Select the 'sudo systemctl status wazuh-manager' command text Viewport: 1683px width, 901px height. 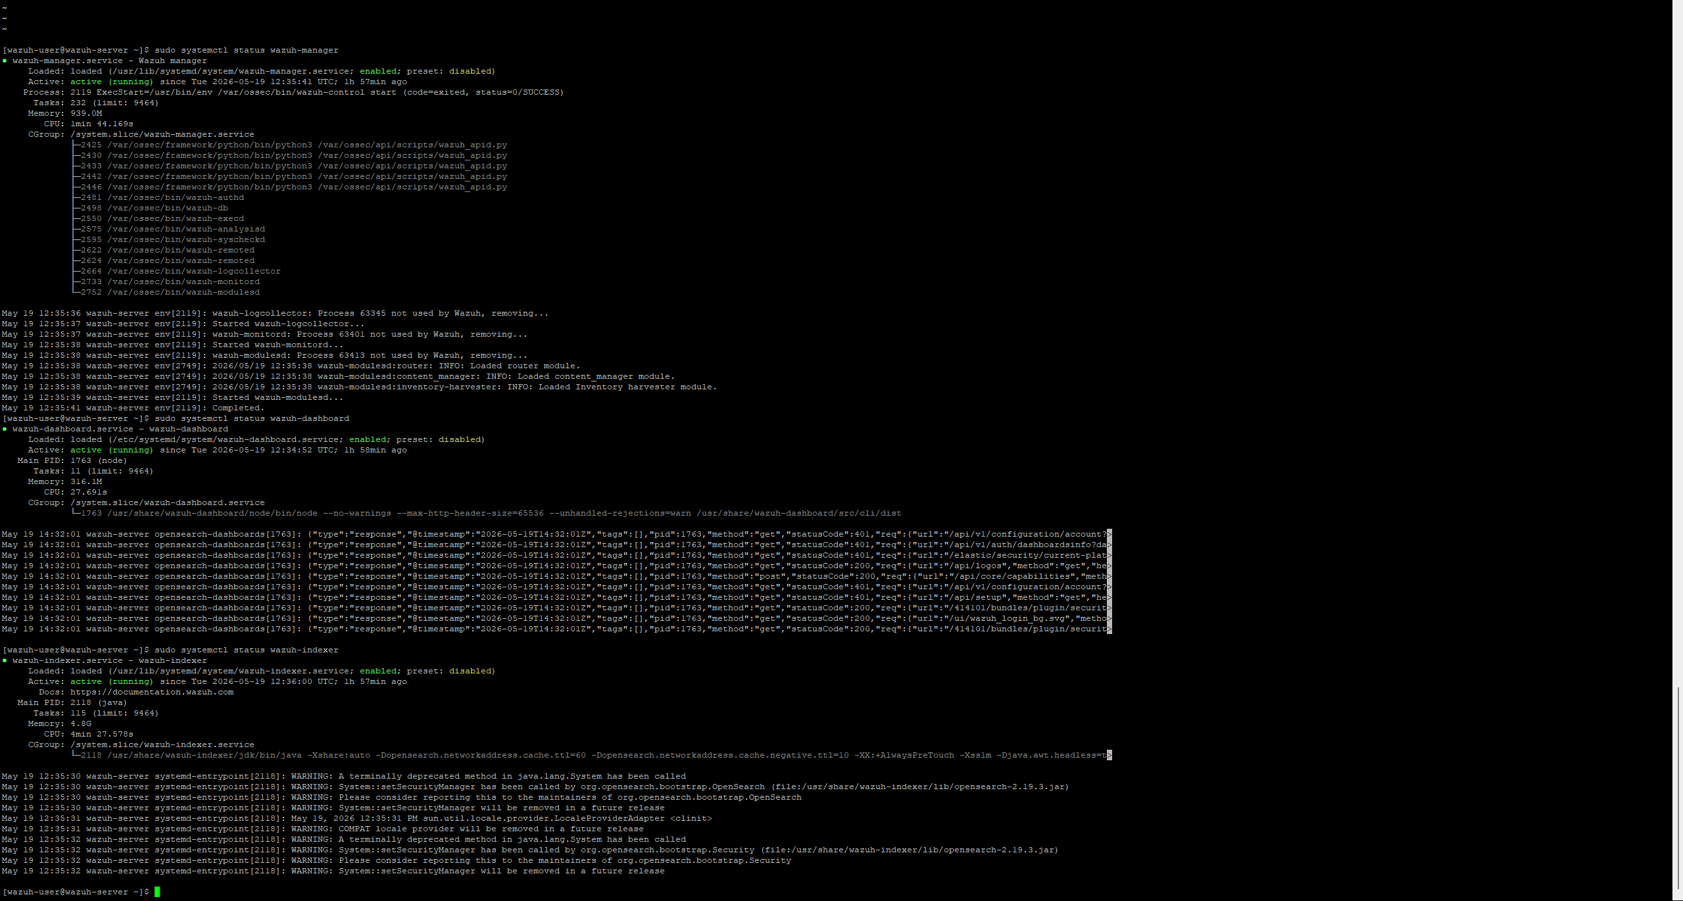pyautogui.click(x=247, y=50)
